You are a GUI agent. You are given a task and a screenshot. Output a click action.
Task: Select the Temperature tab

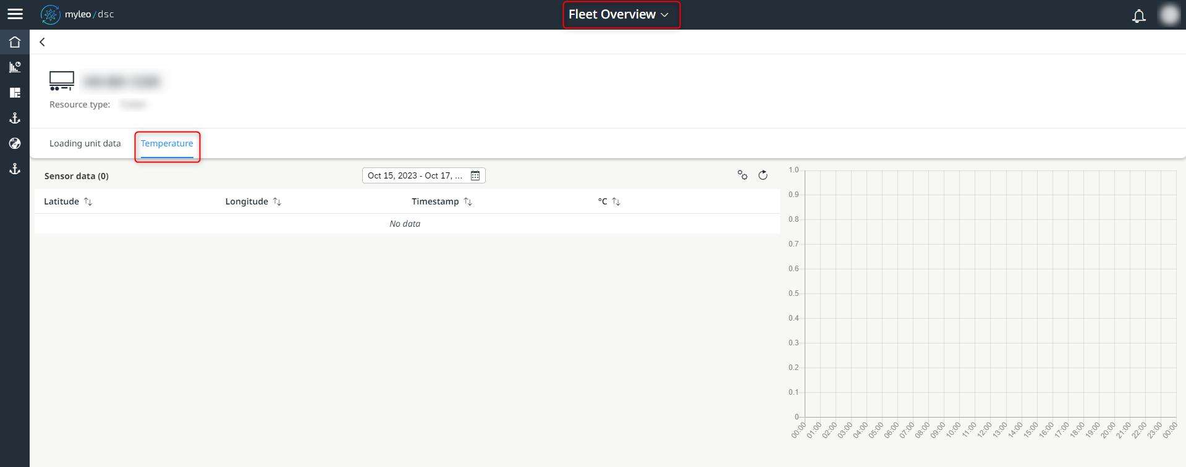point(167,143)
